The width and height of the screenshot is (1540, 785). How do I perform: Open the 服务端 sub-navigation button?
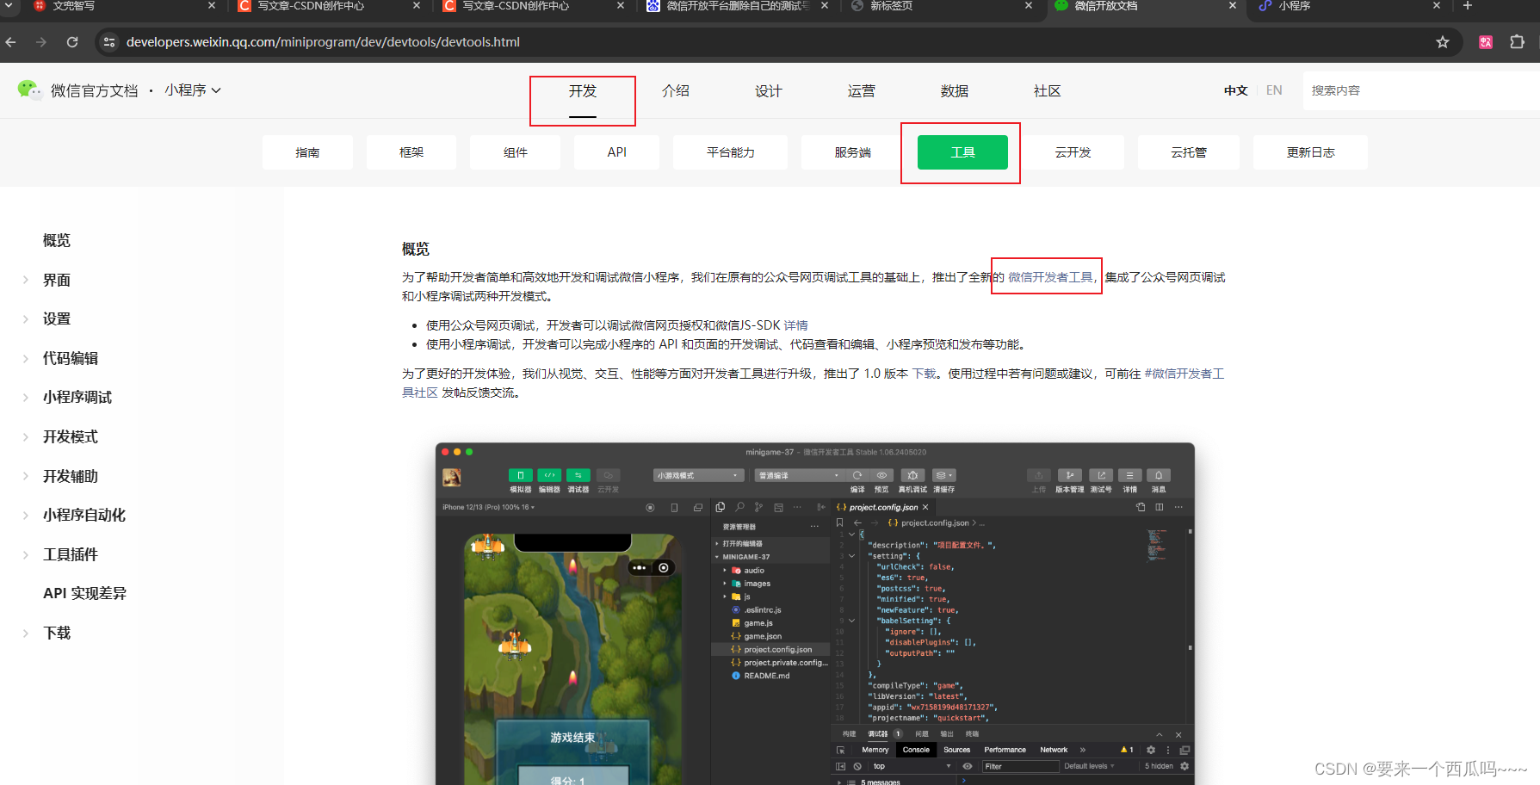point(852,152)
